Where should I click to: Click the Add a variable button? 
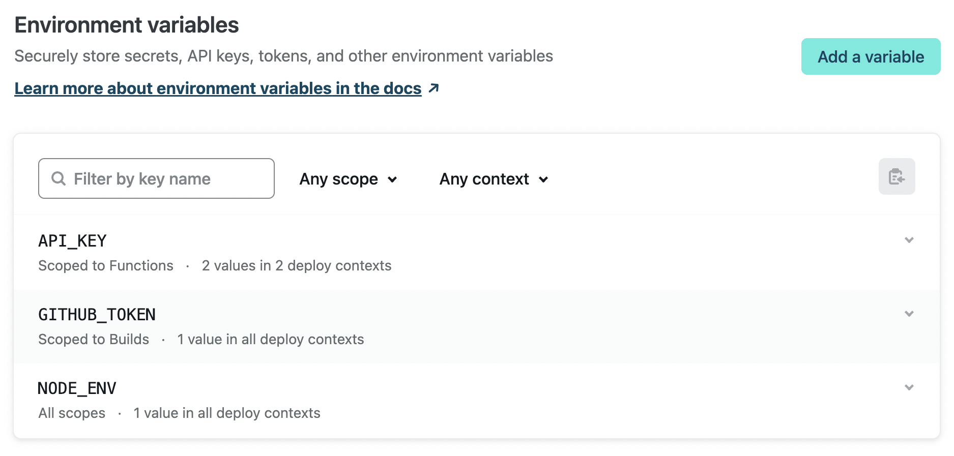[870, 56]
